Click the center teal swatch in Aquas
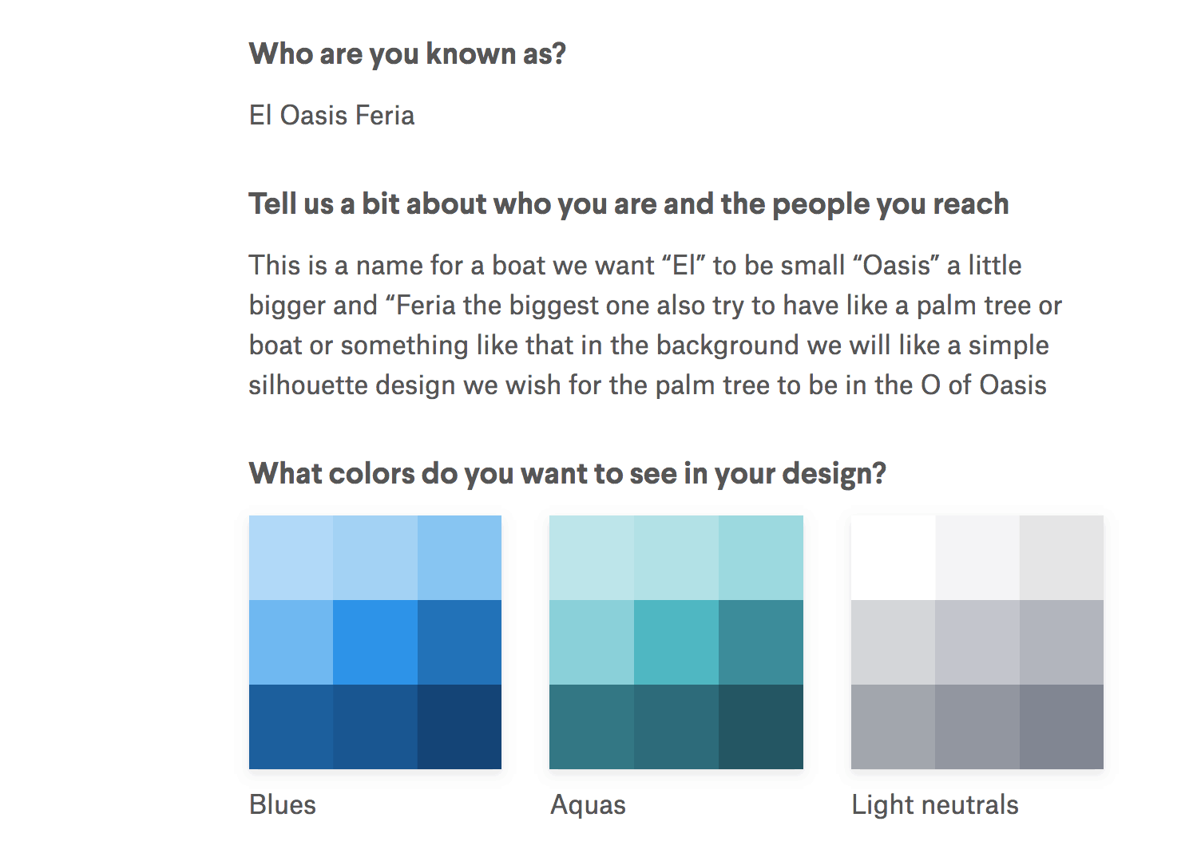Viewport: 1201px width, 849px height. 676,642
